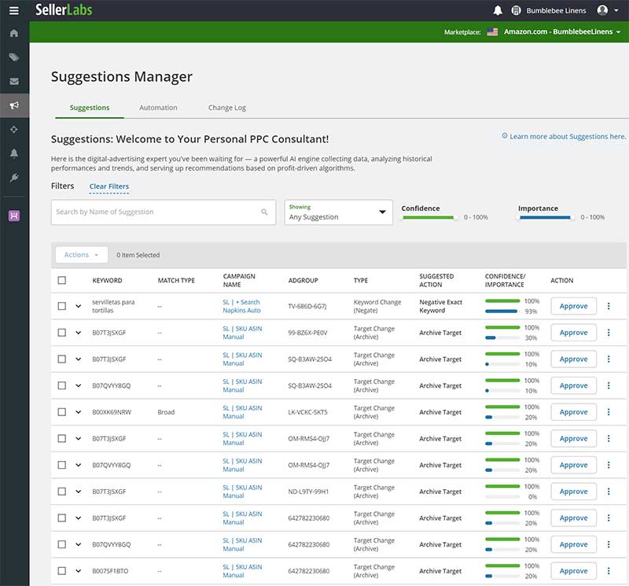The image size is (629, 586).
Task: Open the tags icon in sidebar
Action: pyautogui.click(x=14, y=57)
